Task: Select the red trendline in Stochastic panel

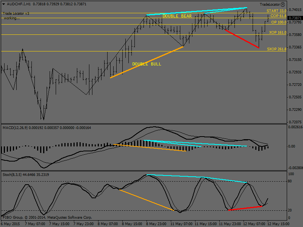Action: pyautogui.click(x=245, y=208)
